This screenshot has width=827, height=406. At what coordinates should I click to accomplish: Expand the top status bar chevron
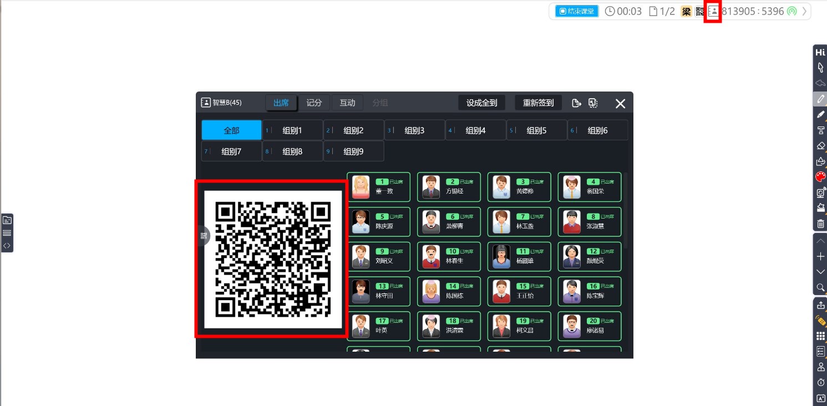tap(804, 11)
